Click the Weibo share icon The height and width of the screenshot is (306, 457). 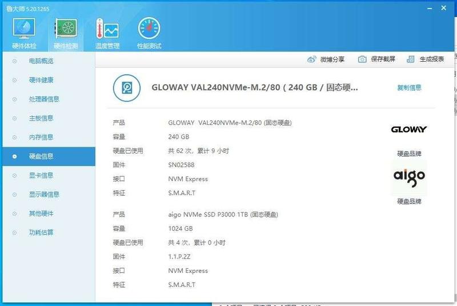tap(311, 59)
